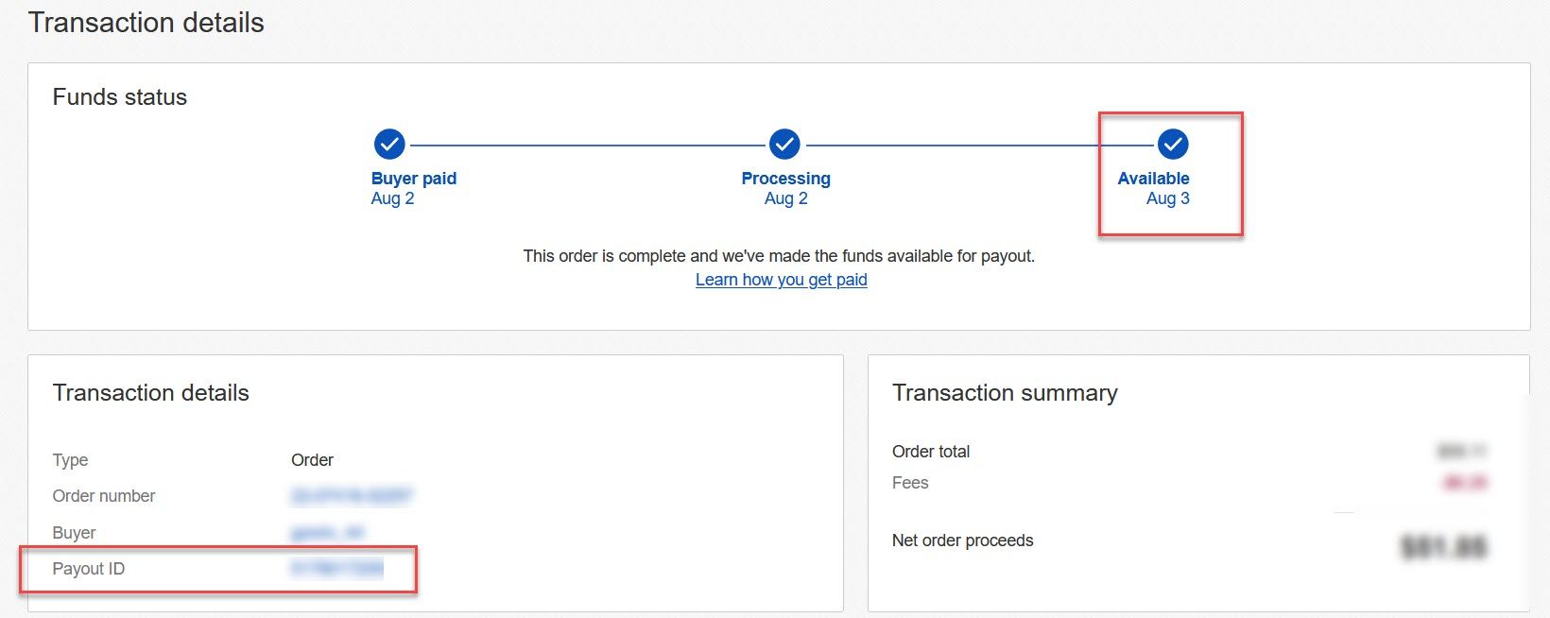Click the Buyer paid checkmark icon

coord(389,145)
